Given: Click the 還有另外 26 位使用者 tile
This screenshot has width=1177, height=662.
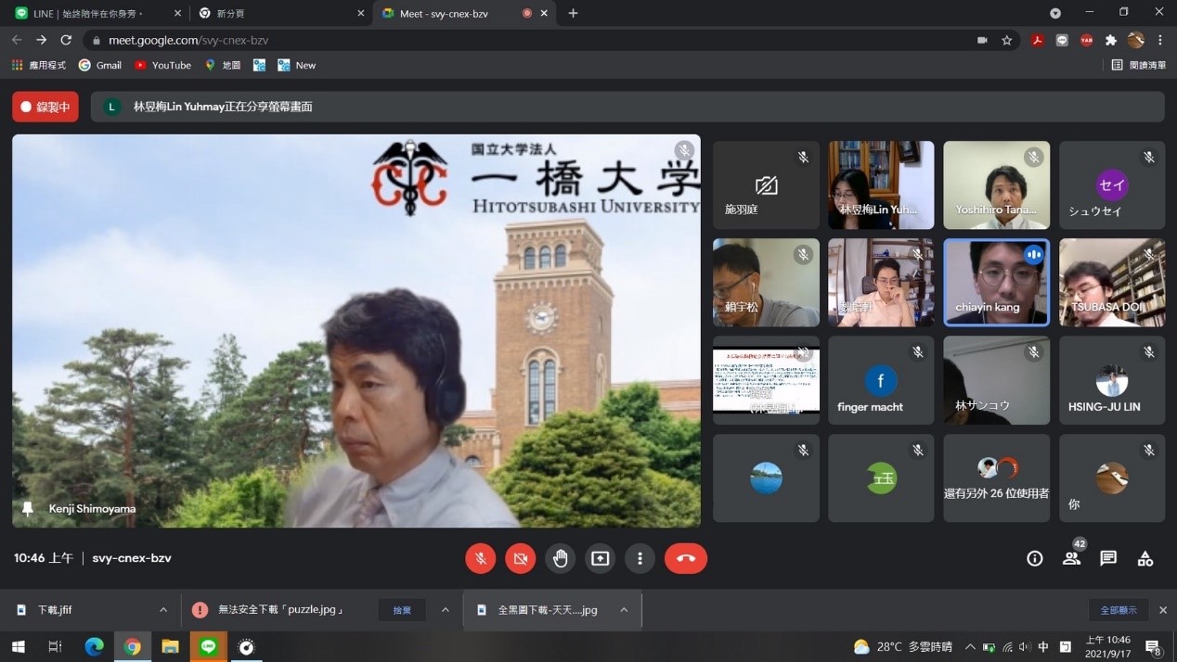Looking at the screenshot, I should coord(996,478).
